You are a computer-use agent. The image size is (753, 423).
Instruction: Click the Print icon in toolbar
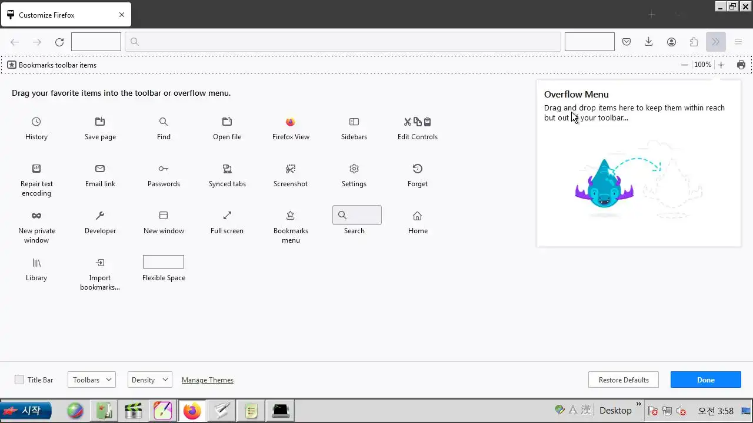click(x=741, y=65)
